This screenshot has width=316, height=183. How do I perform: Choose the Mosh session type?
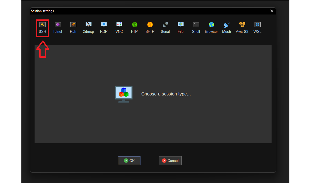pos(227,28)
